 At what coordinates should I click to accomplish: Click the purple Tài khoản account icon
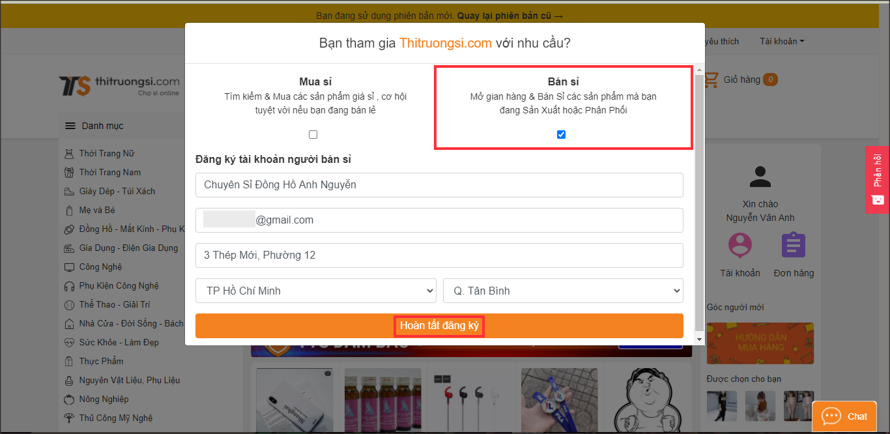pyautogui.click(x=739, y=246)
